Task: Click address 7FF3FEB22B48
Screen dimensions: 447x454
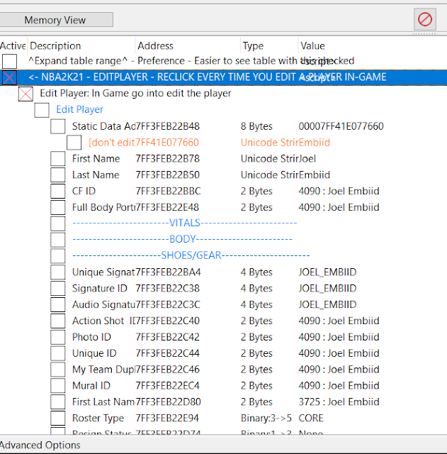Action: pyautogui.click(x=167, y=126)
